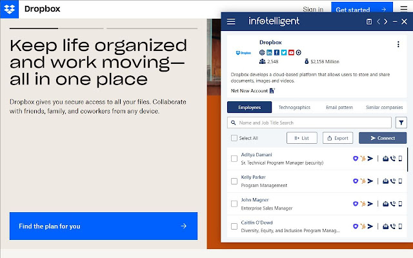Open the Similar companies tab

point(385,108)
